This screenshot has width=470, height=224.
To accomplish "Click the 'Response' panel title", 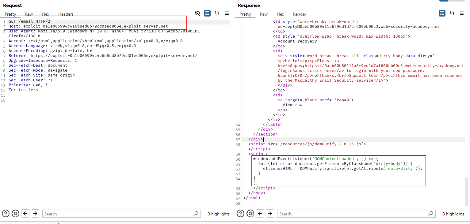I will coord(249,6).
